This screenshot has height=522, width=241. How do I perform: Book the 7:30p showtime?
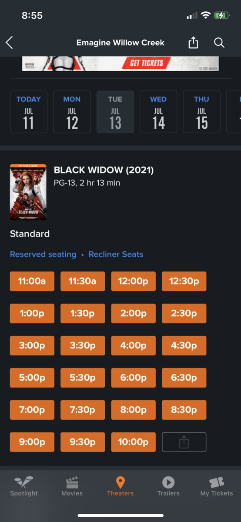[83, 410]
